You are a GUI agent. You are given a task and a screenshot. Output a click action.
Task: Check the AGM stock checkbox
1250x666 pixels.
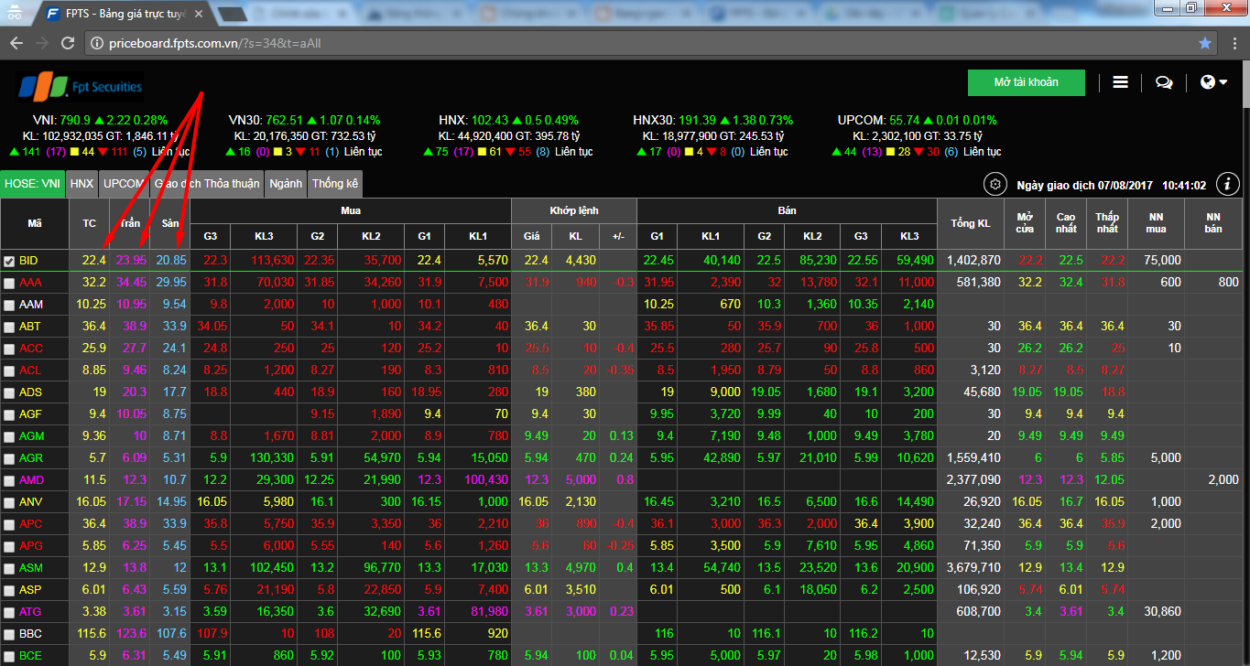tap(9, 437)
